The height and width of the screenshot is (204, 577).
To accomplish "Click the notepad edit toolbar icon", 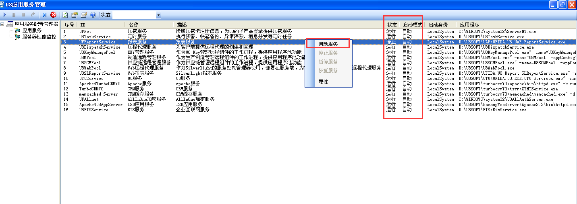I will (84, 15).
